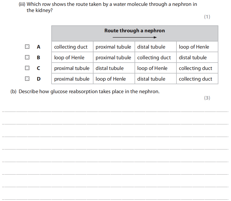This screenshot has width=231, height=201.
Task: Select the checkbox for option C
Action: (x=27, y=68)
